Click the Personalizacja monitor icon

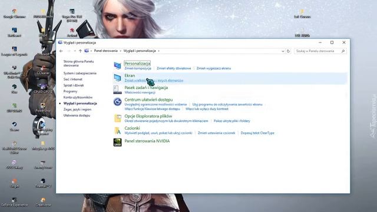pyautogui.click(x=117, y=65)
